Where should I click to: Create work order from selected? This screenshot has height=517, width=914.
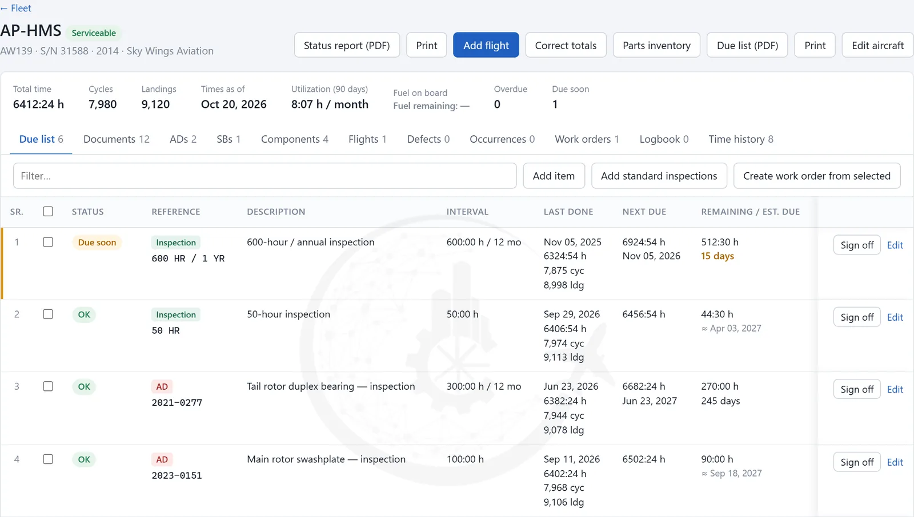817,176
